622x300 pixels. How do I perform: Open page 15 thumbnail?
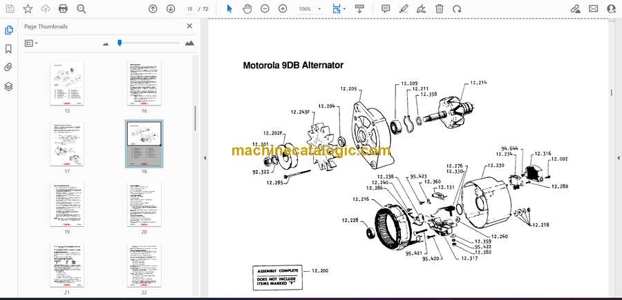(x=67, y=83)
